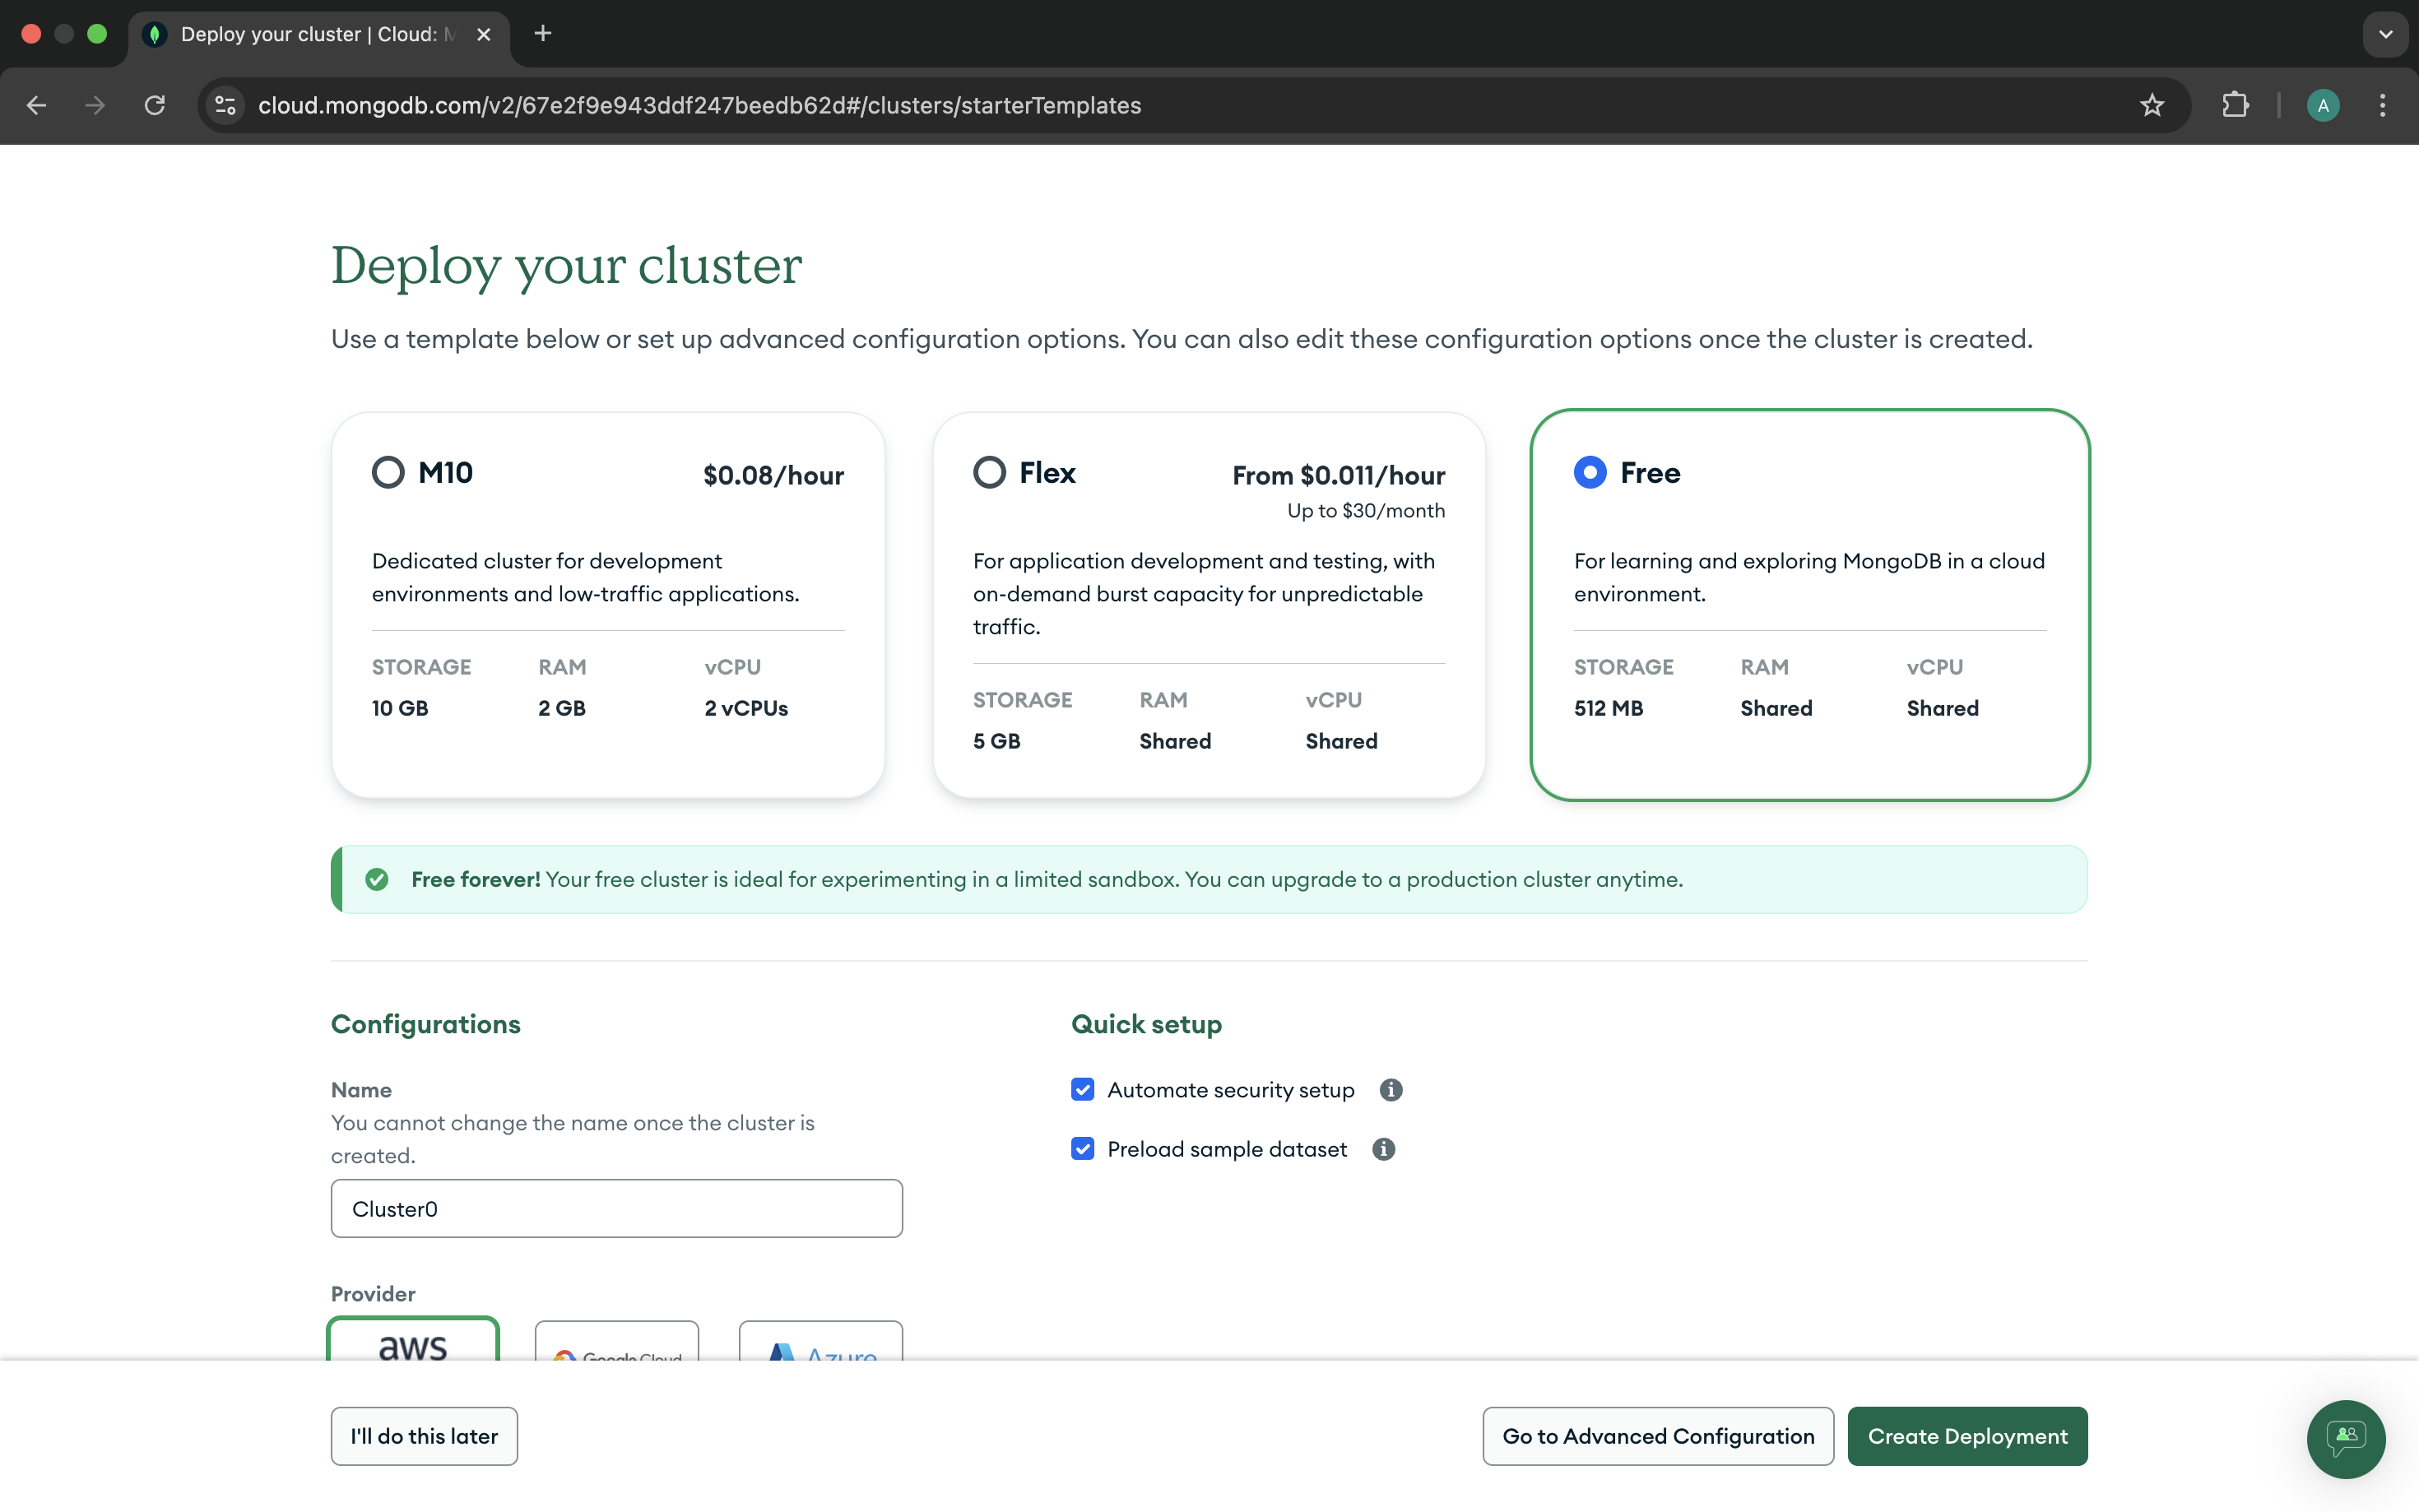Reload the page with refresh icon

(155, 105)
